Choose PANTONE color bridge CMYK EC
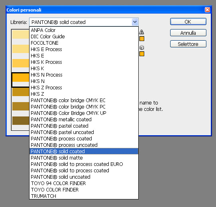 point(84,100)
